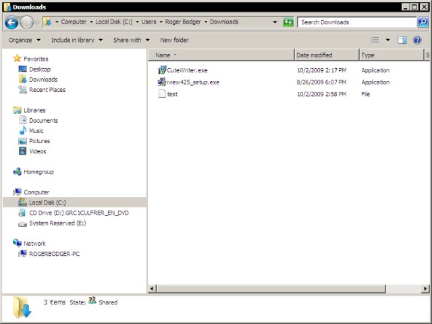Open address bar history dropdown
The width and height of the screenshot is (432, 324).
click(x=275, y=22)
